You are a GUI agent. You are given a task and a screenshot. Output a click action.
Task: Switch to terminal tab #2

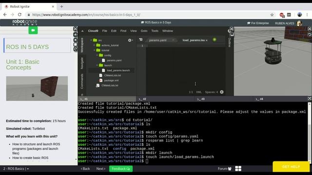click(165, 99)
